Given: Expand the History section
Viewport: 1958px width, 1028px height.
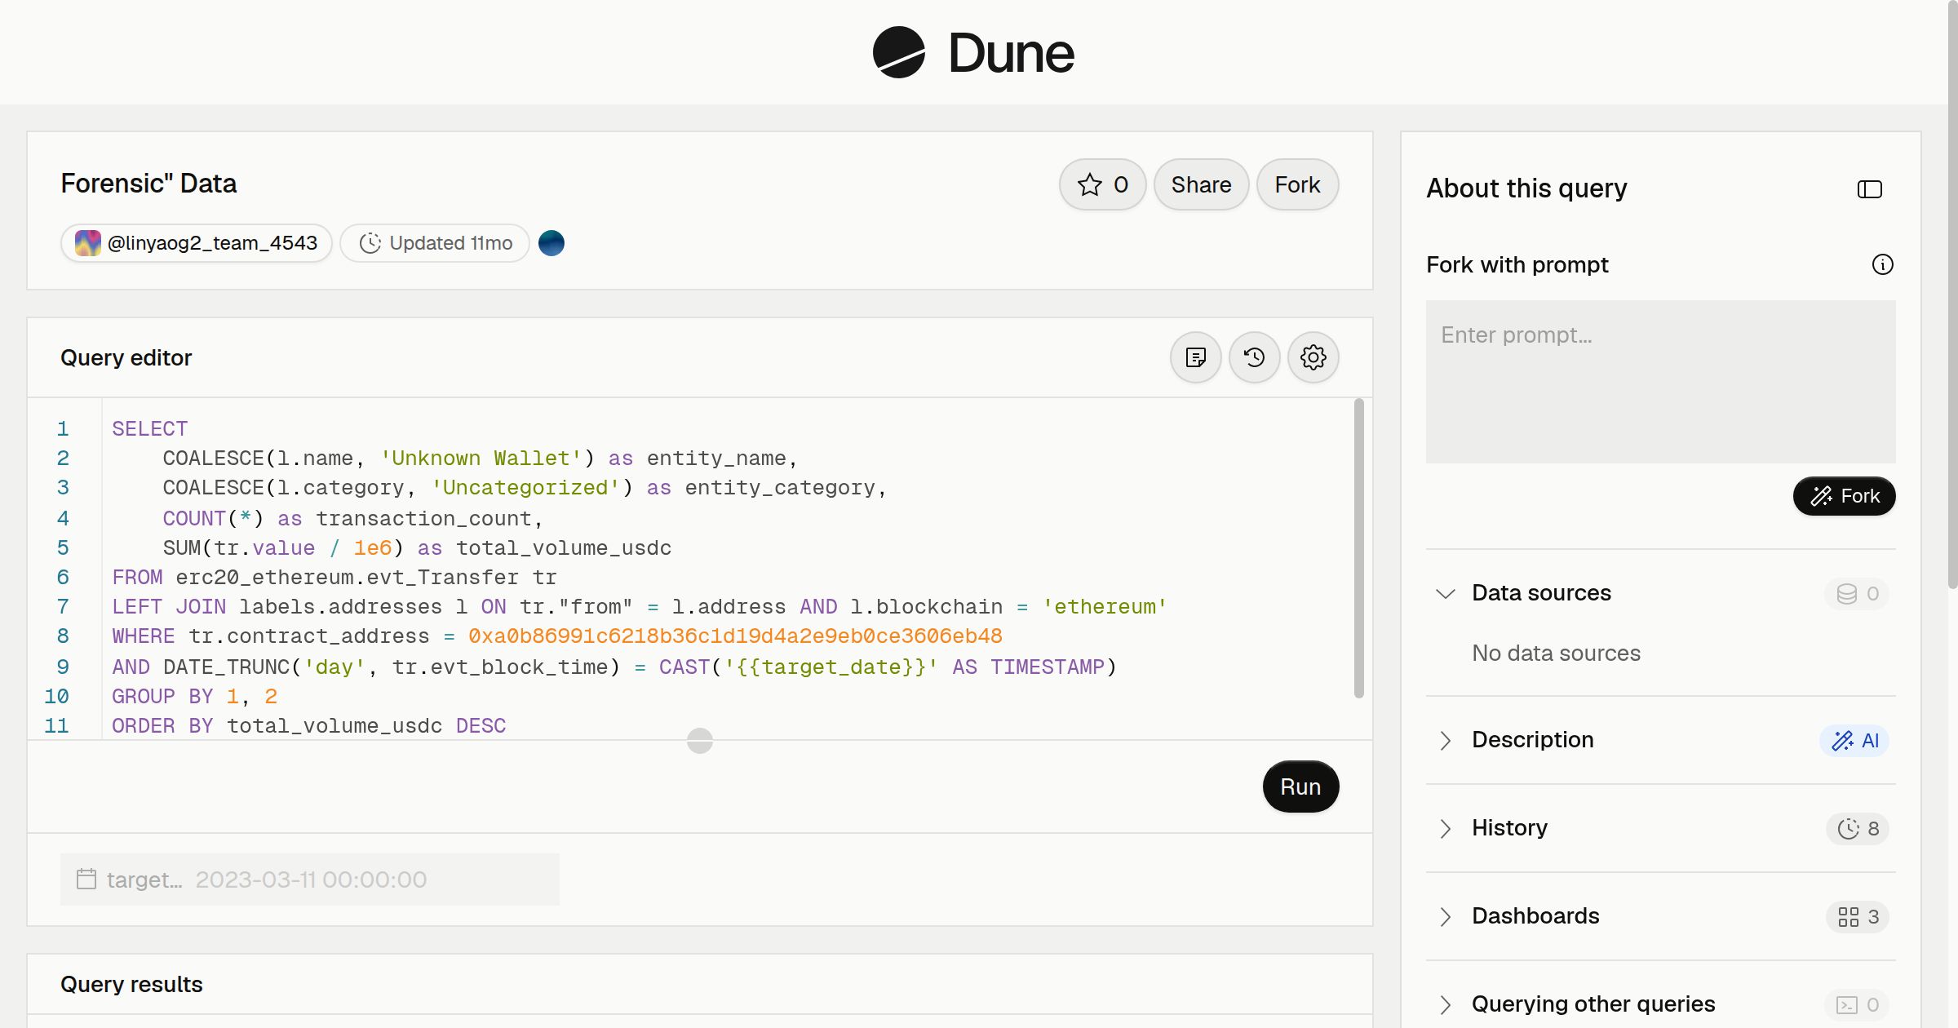Looking at the screenshot, I should click(1446, 828).
